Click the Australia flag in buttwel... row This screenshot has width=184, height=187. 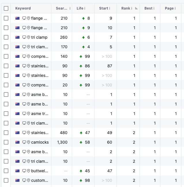pyautogui.click(x=18, y=171)
